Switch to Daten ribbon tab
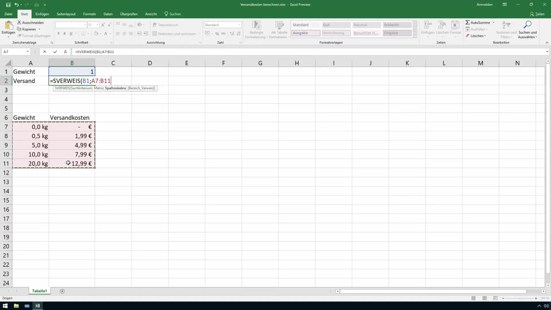This screenshot has width=551, height=310. (108, 14)
